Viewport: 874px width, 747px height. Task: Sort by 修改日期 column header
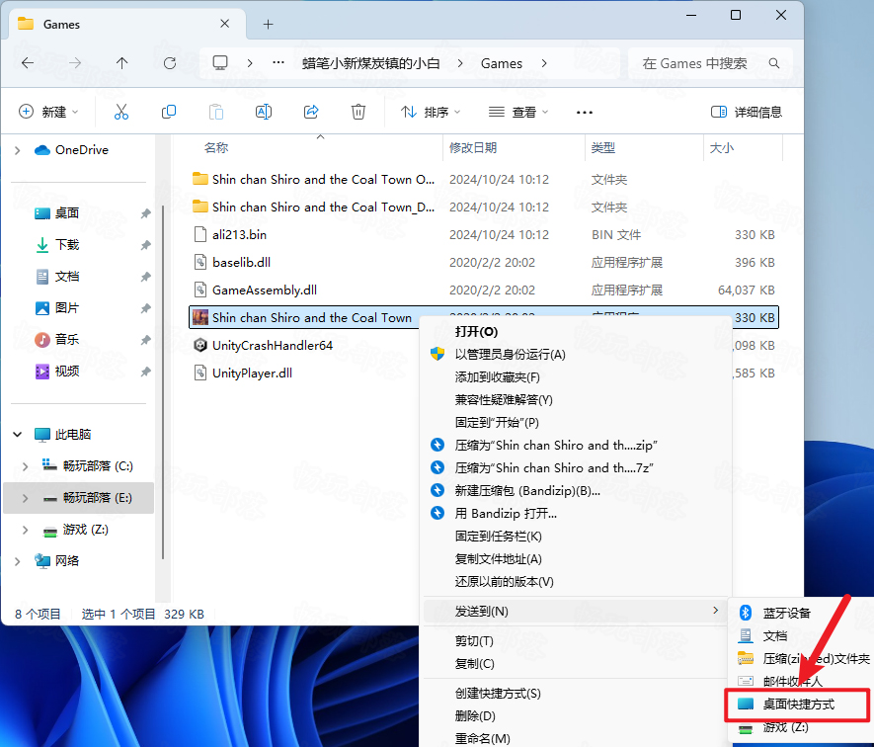tap(473, 148)
